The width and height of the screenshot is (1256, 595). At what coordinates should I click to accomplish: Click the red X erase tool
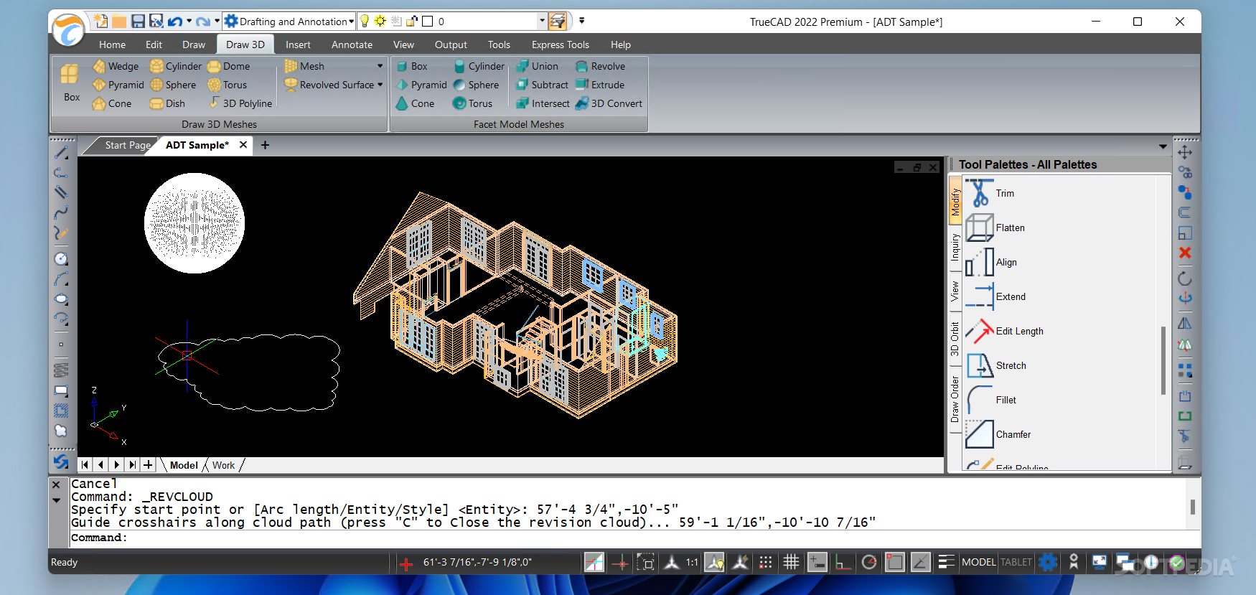[x=1185, y=253]
